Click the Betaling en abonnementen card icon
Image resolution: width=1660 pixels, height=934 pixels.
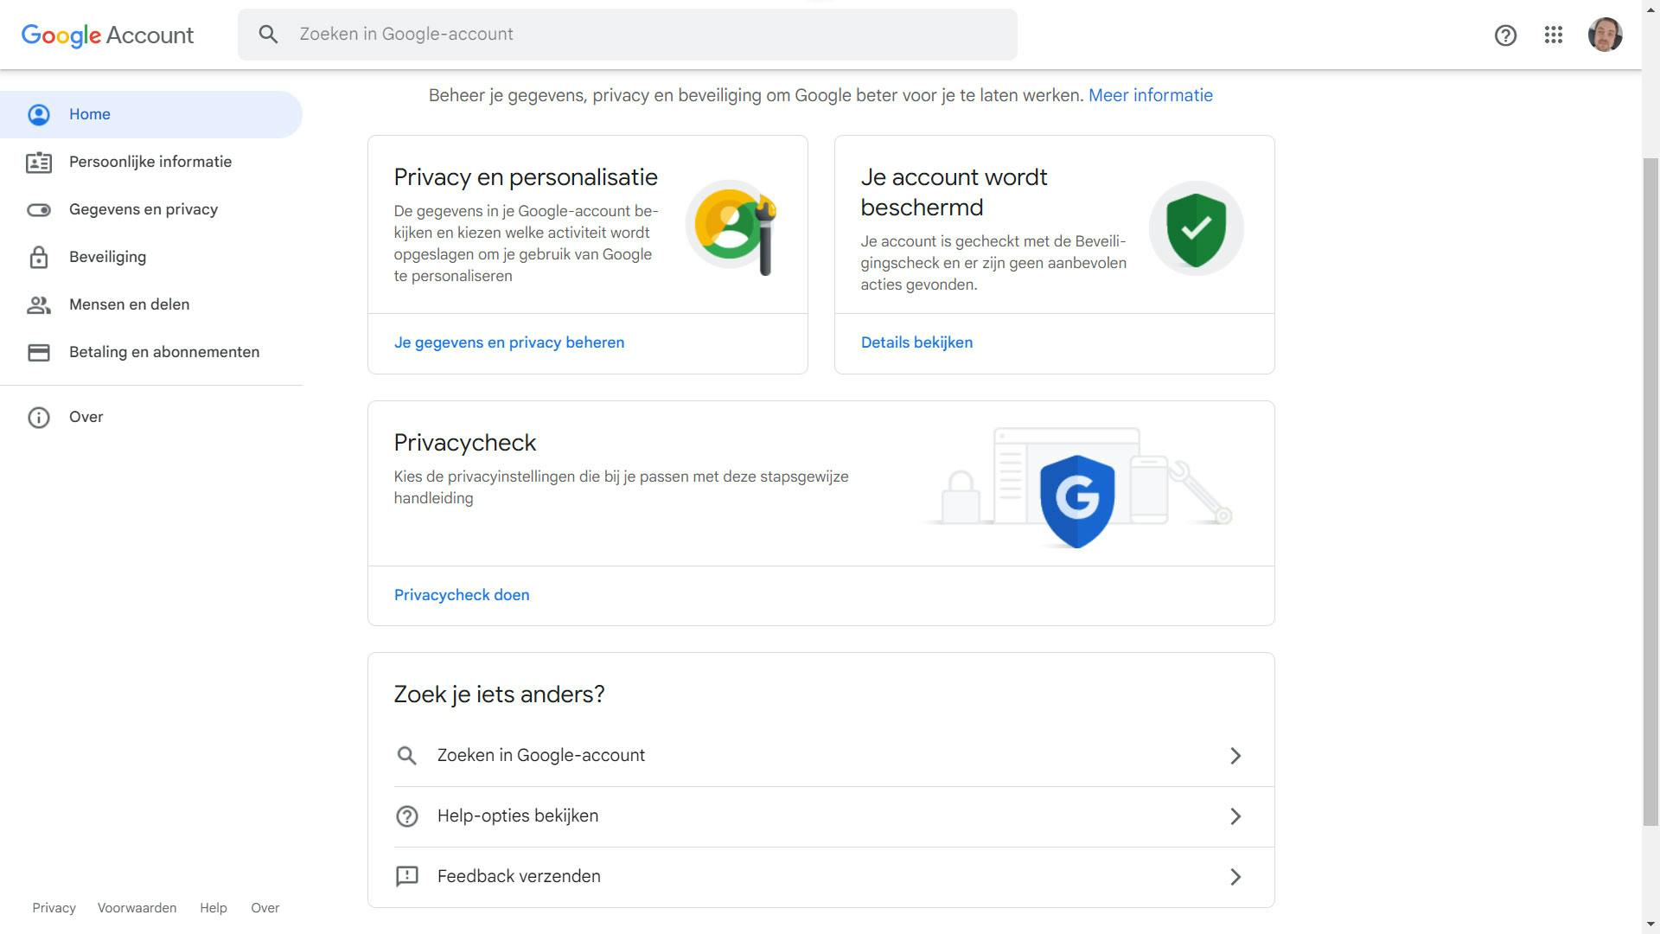(39, 352)
